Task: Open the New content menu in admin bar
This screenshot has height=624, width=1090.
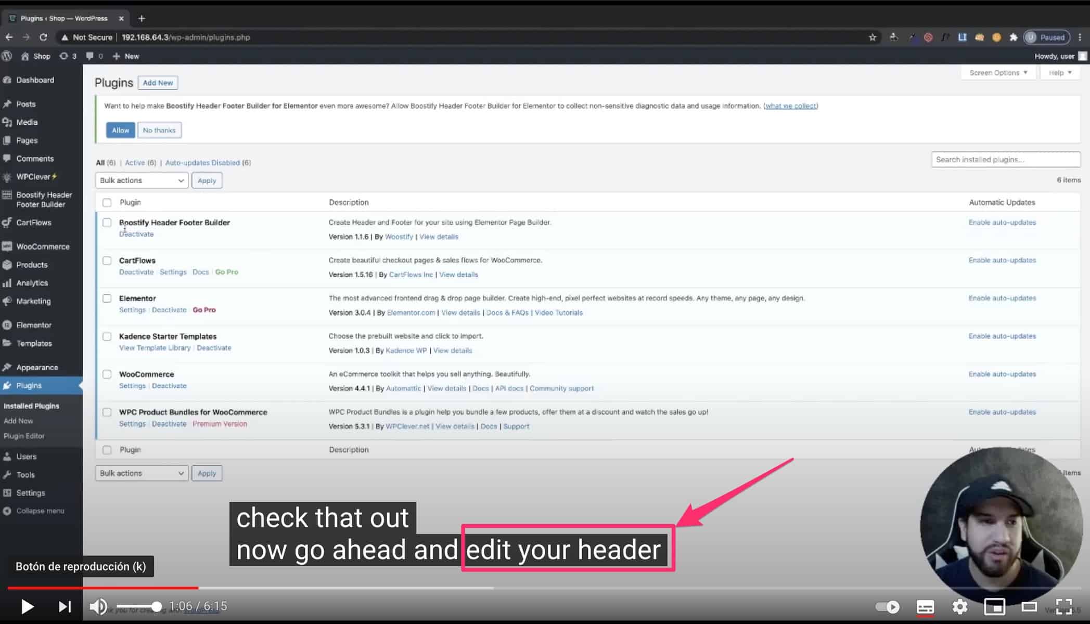Action: (x=126, y=56)
